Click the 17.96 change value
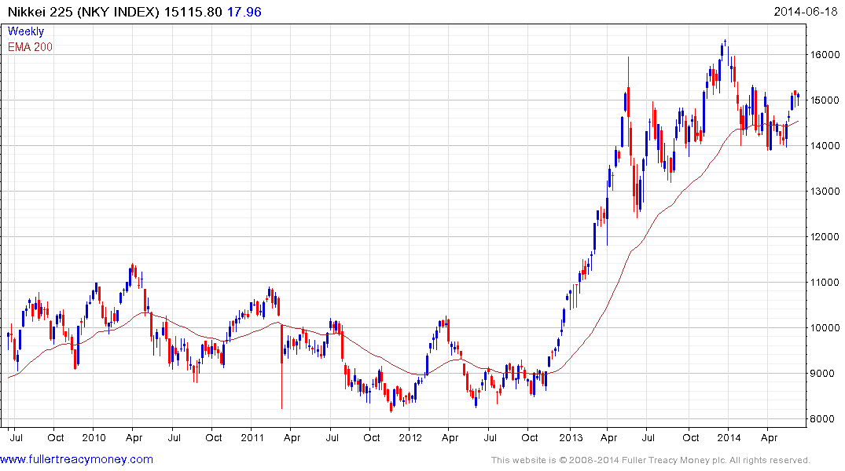Viewport: 845px width, 471px height. pyautogui.click(x=244, y=12)
